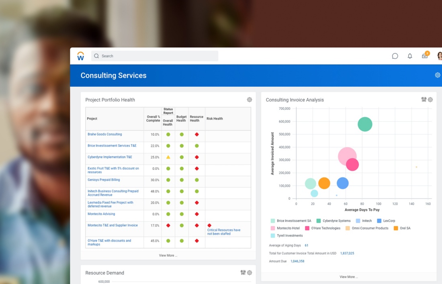442x284 pixels.
Task: Open Project Portfolio Health settings gear
Action: pyautogui.click(x=250, y=100)
